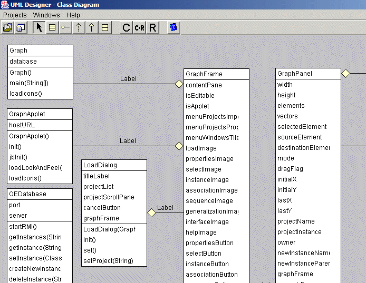
Task: Click sequenceImage in the GraphFrame class
Action: point(209,201)
